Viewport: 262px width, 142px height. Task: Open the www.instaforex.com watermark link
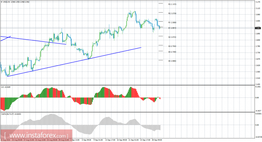(x=36, y=135)
